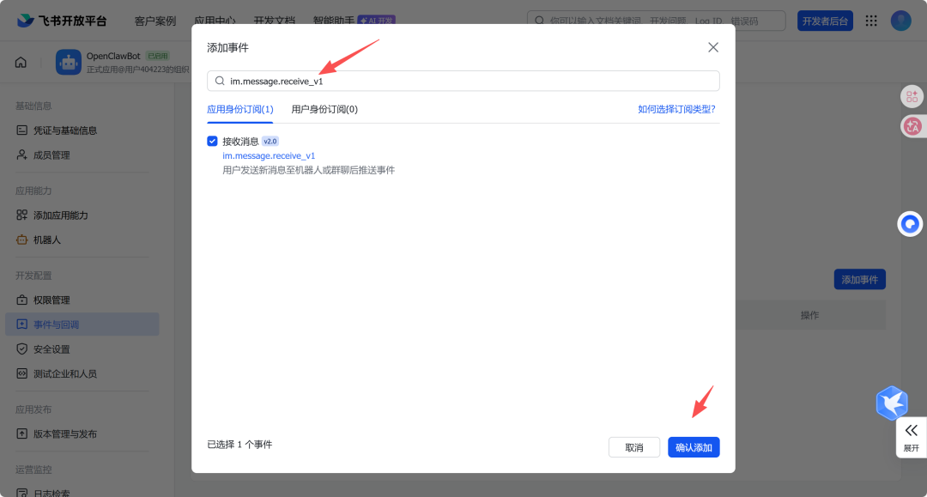Click the 取消 cancel button
The height and width of the screenshot is (497, 927).
click(634, 446)
